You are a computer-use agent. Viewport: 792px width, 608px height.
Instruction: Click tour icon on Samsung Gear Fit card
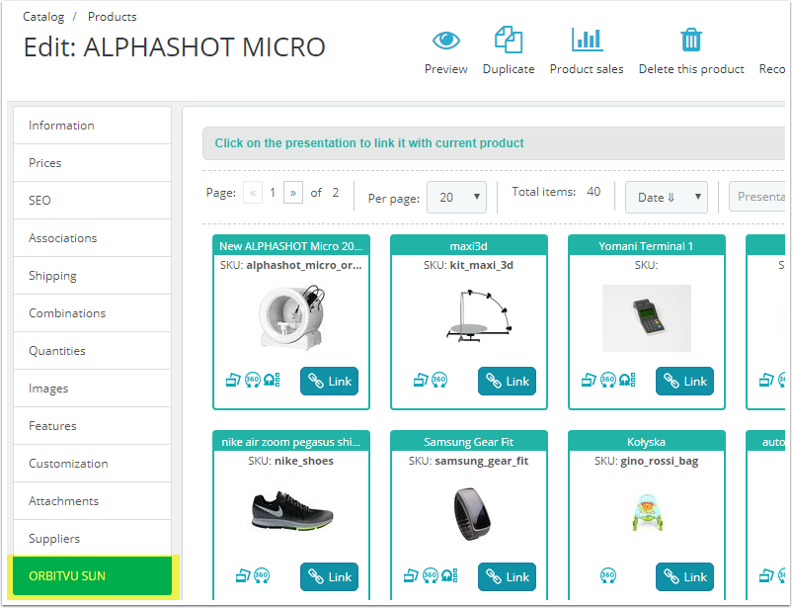coord(449,575)
